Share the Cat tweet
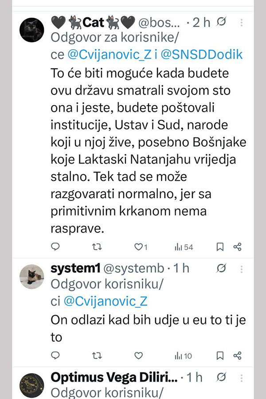The height and width of the screenshot is (399, 266). point(238,247)
